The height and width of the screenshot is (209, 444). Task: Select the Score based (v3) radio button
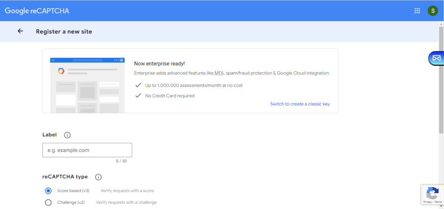49,191
